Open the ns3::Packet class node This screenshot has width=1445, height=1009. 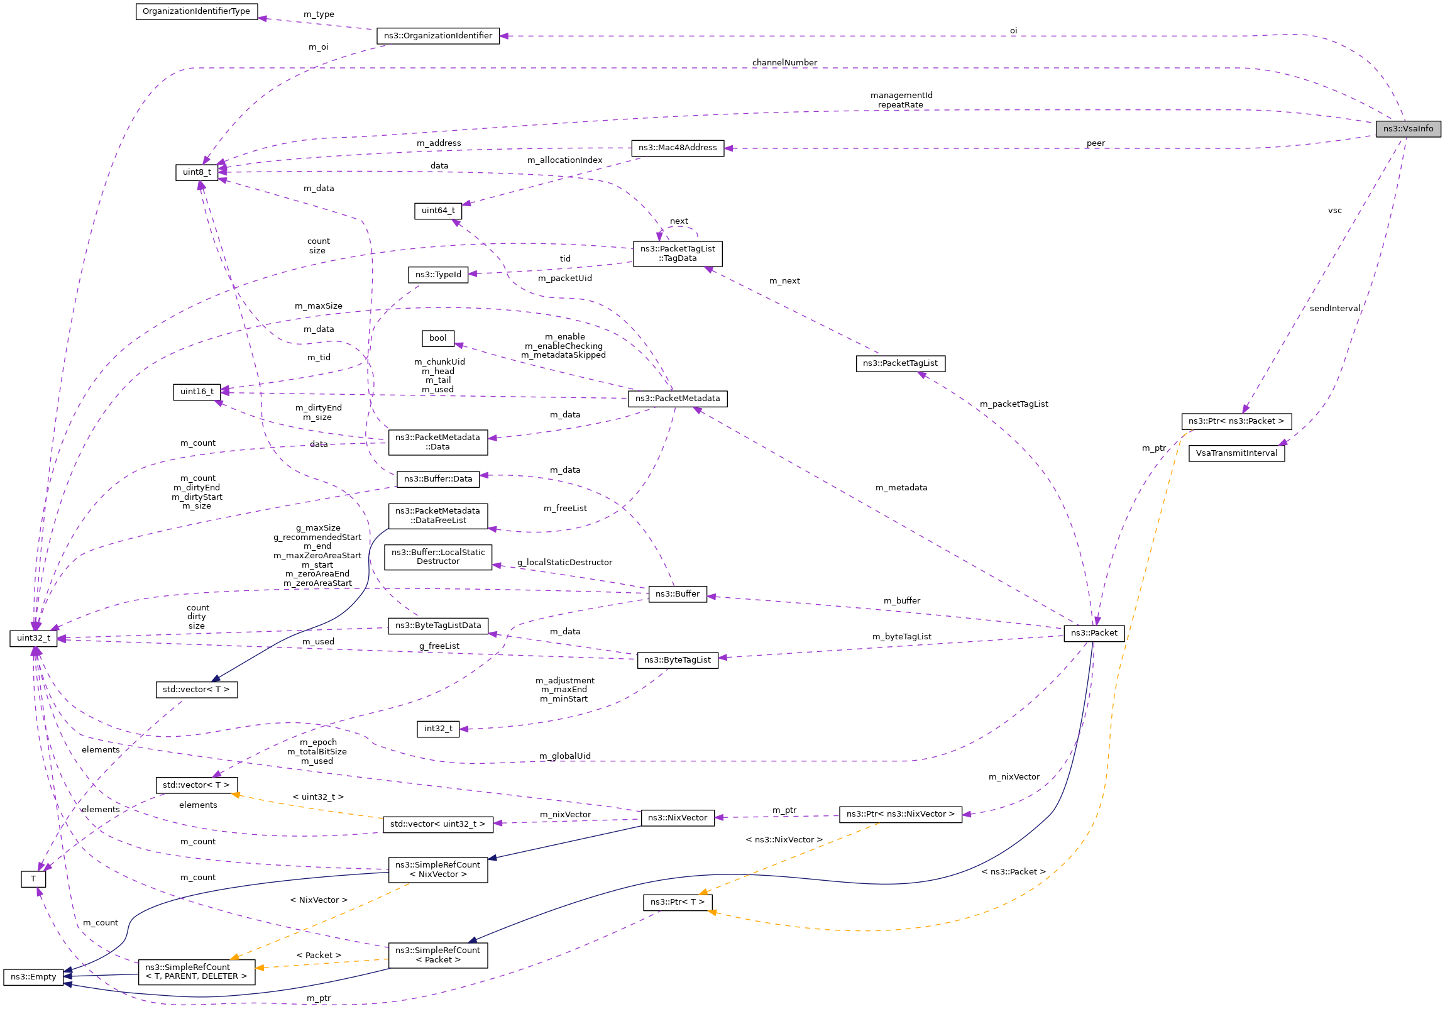(1094, 633)
